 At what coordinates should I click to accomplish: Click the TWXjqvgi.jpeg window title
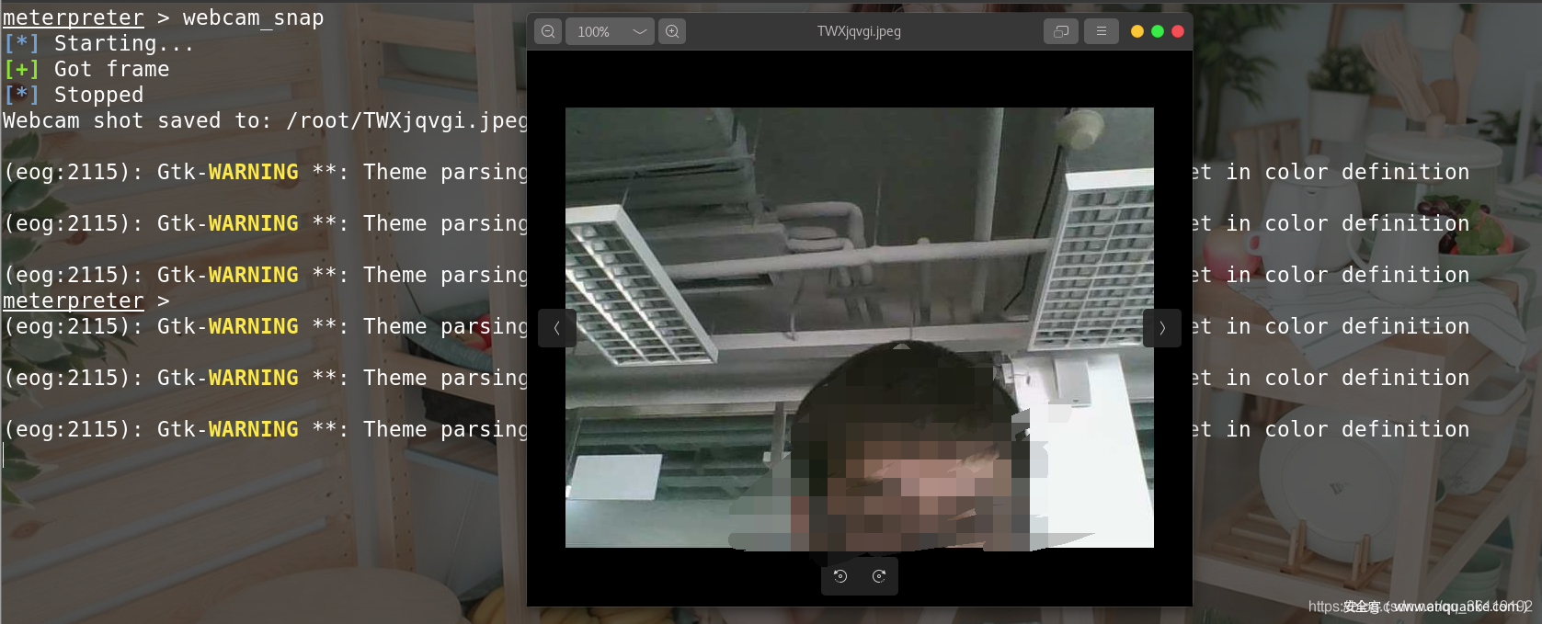(859, 31)
